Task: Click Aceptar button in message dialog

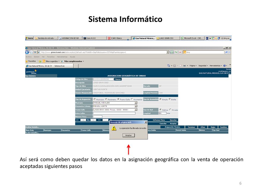Action: tap(128, 135)
